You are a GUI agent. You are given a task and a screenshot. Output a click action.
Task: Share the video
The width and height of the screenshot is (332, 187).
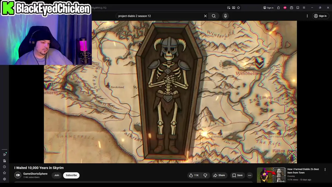(219, 175)
